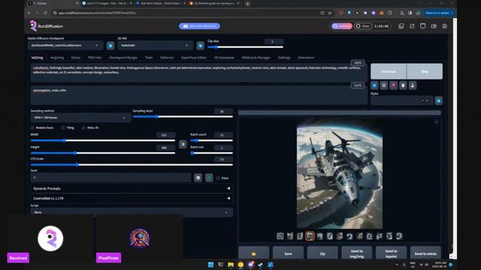Click the pink extra networks icon
481x270 pixels.
click(394, 85)
